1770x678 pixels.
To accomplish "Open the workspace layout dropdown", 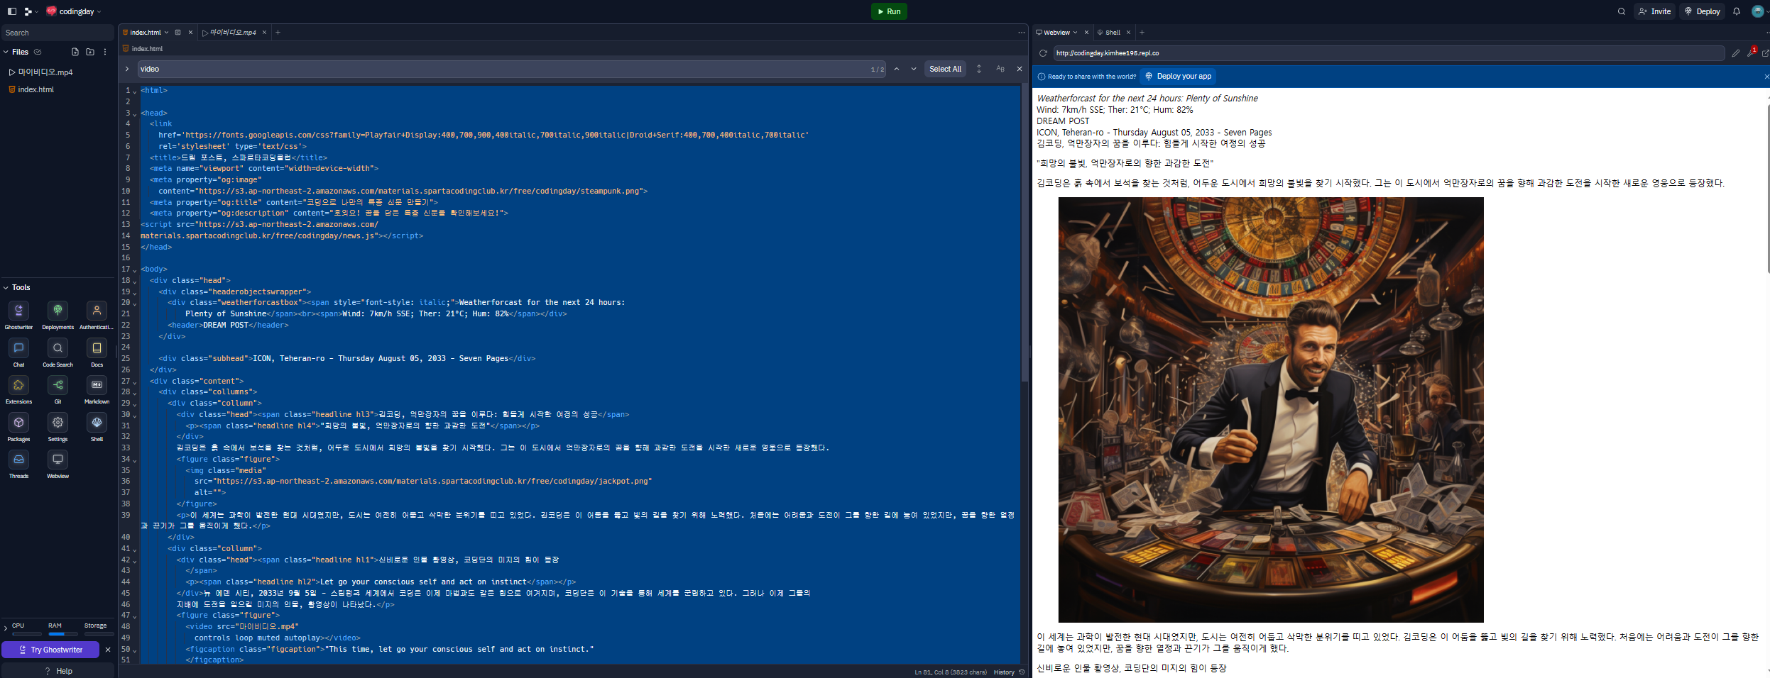I will click(x=32, y=11).
